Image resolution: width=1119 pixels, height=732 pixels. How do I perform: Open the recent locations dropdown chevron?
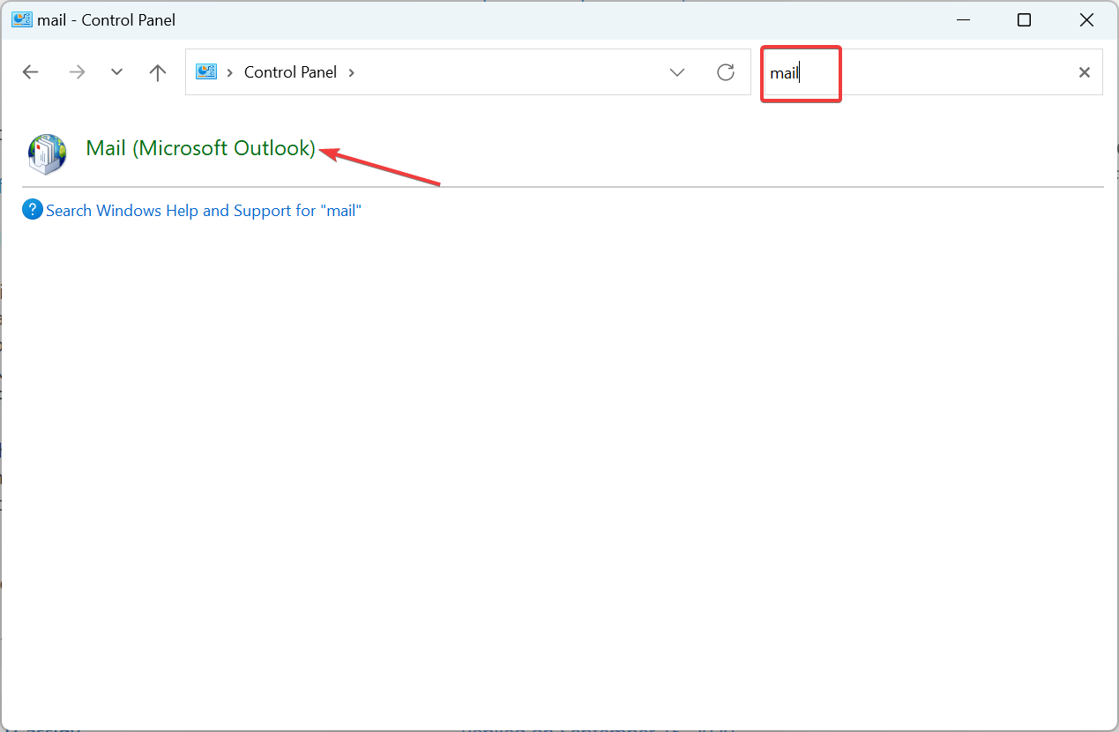coord(116,72)
